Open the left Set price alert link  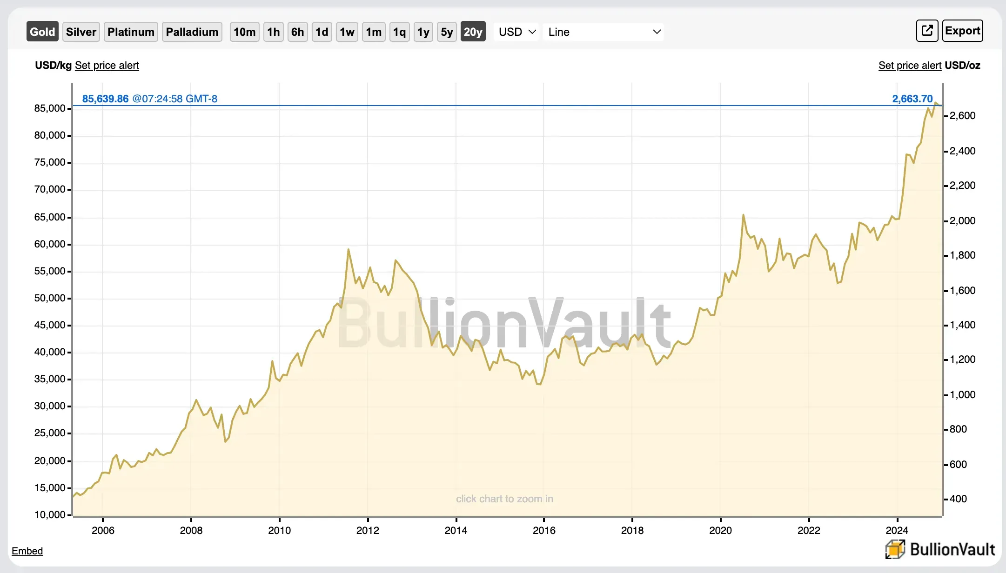tap(107, 66)
